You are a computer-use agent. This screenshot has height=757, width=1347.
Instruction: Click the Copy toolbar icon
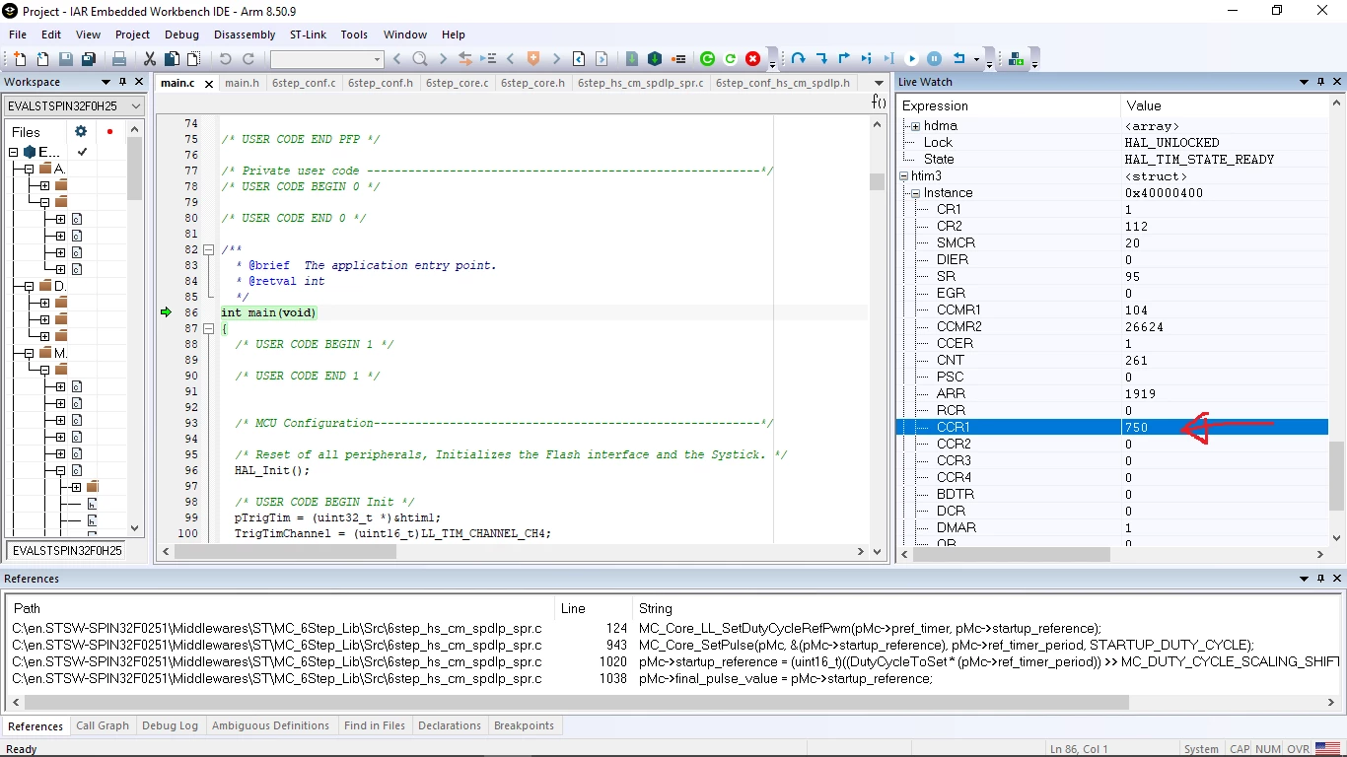tap(172, 59)
